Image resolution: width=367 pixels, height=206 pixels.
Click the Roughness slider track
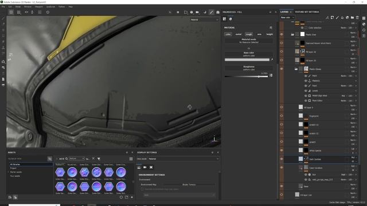click(246, 77)
